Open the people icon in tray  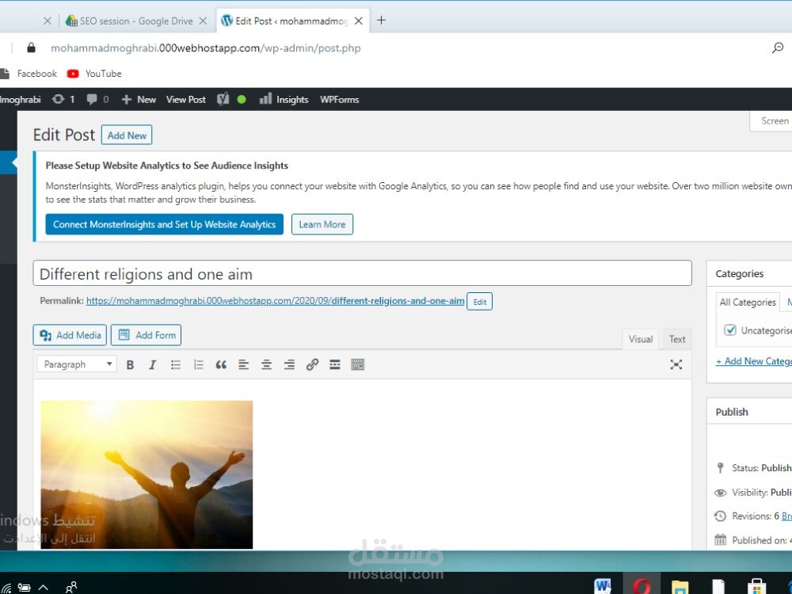(71, 587)
